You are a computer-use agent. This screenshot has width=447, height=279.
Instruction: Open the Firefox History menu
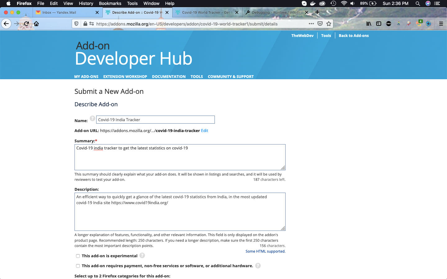[x=86, y=3]
